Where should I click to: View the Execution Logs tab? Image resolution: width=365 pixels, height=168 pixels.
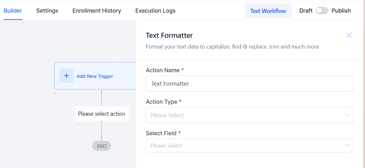pos(156,11)
